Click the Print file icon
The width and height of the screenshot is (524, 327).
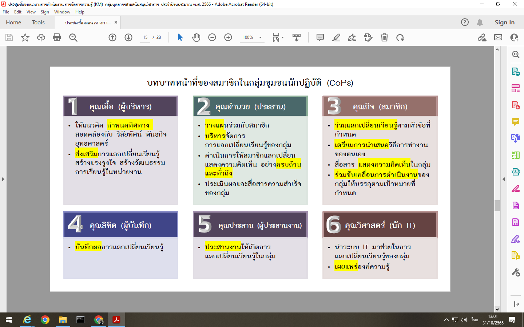click(57, 37)
